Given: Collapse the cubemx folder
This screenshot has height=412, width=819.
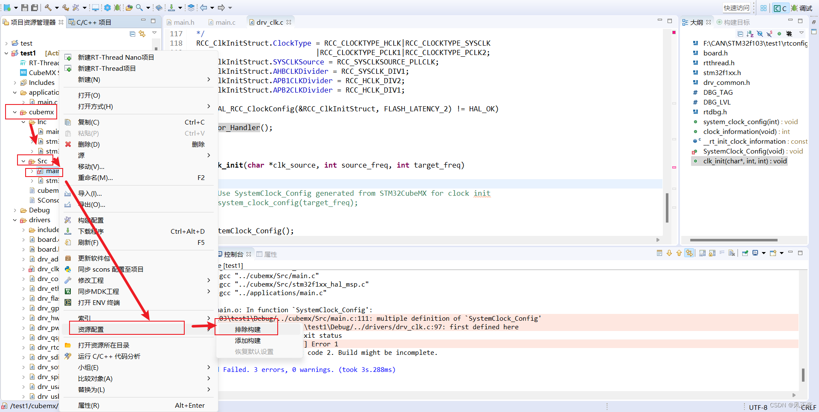Looking at the screenshot, I should coord(15,112).
